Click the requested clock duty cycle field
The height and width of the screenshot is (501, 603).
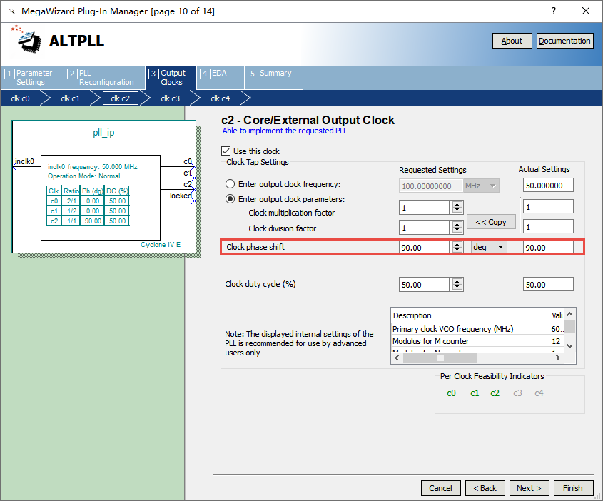[x=424, y=285]
